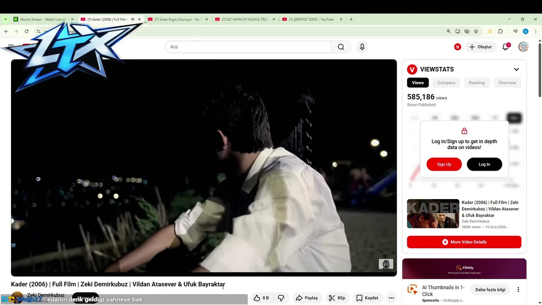Select the Overview tab in ViewStats
The image size is (542, 305).
507,83
